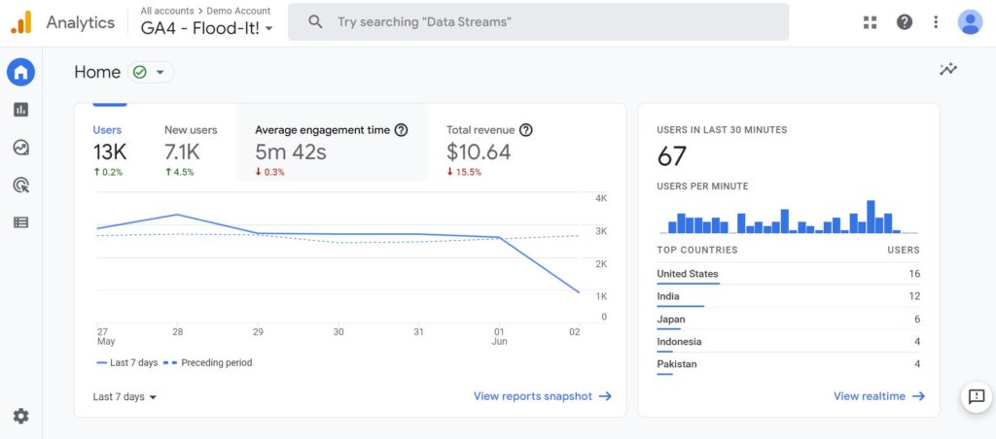The height and width of the screenshot is (439, 996).
Task: Click the View realtime link
Action: pyautogui.click(x=878, y=396)
